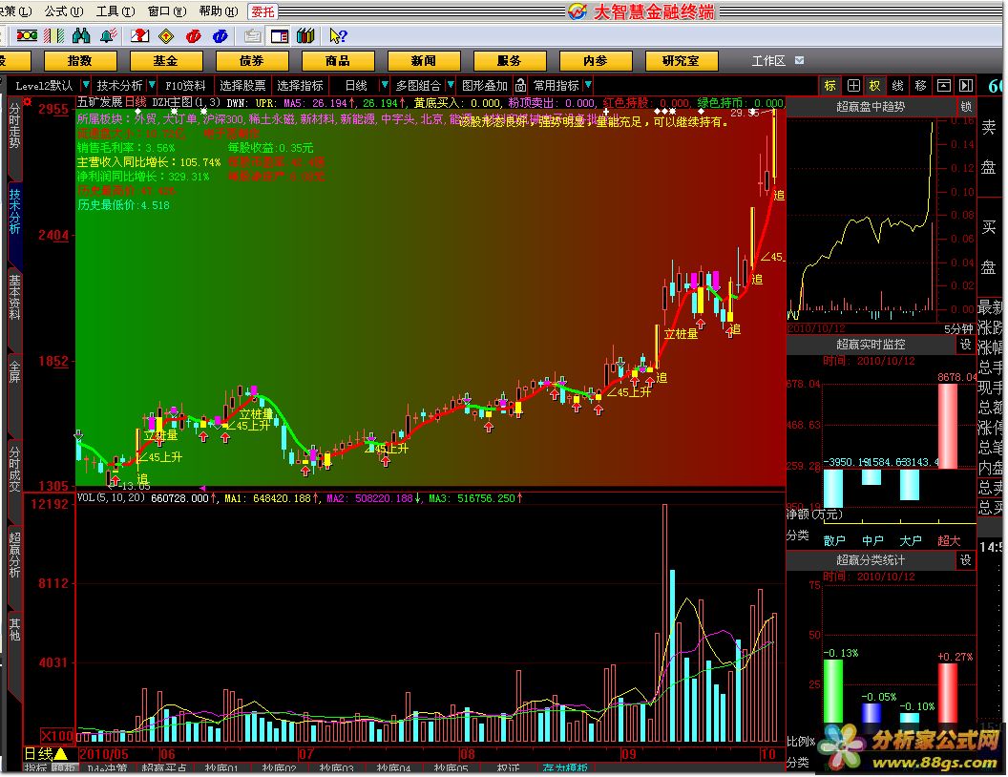Open the binoculars search tool

[81, 36]
